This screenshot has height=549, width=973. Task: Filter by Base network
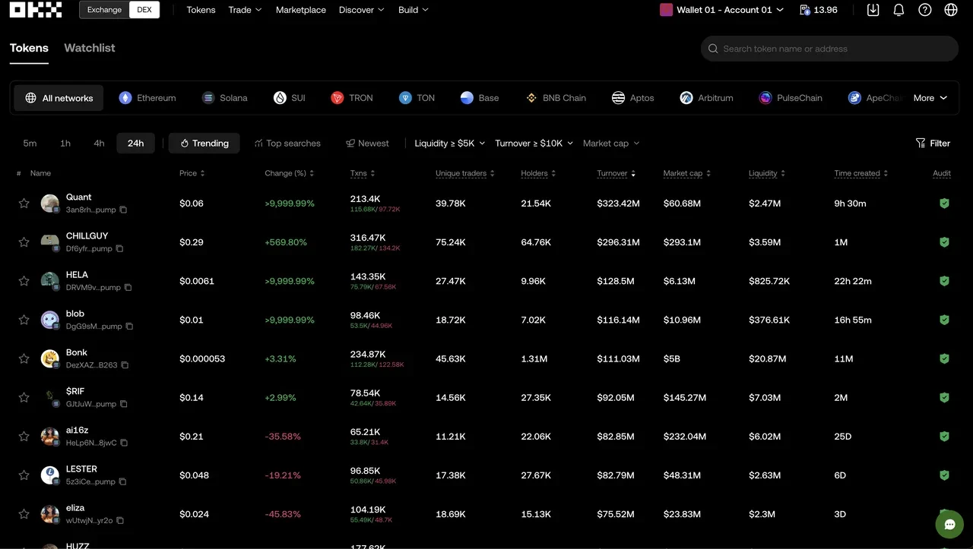click(x=480, y=98)
